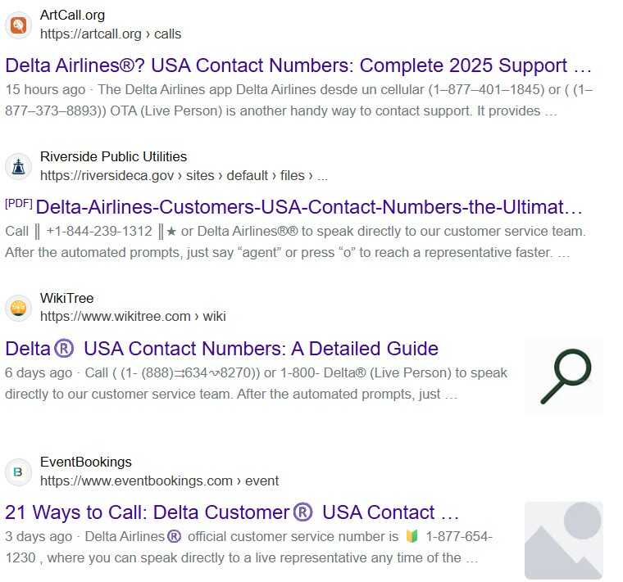
Task: Open '21 Ways to Call: Delta Customer' result
Action: pos(232,512)
